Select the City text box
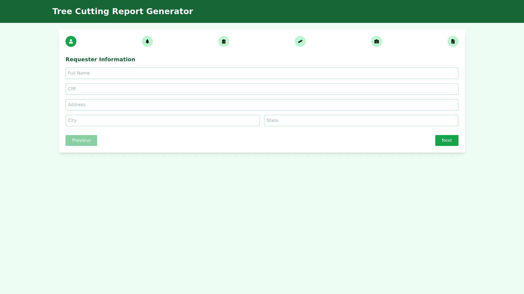The width and height of the screenshot is (524, 294). point(163,121)
